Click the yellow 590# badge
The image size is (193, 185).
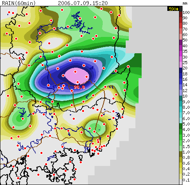[174, 9]
